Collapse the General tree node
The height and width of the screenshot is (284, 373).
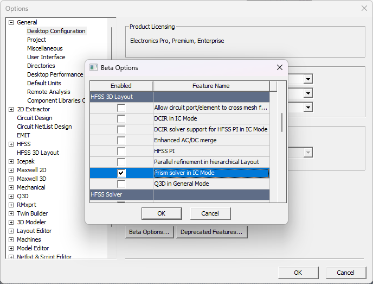11,22
